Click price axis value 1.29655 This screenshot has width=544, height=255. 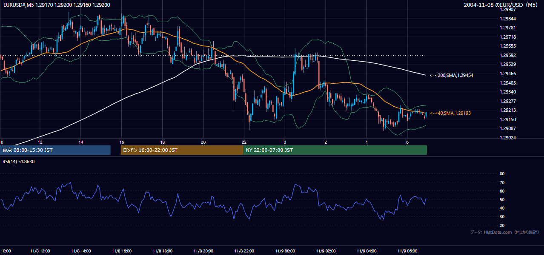click(x=508, y=46)
